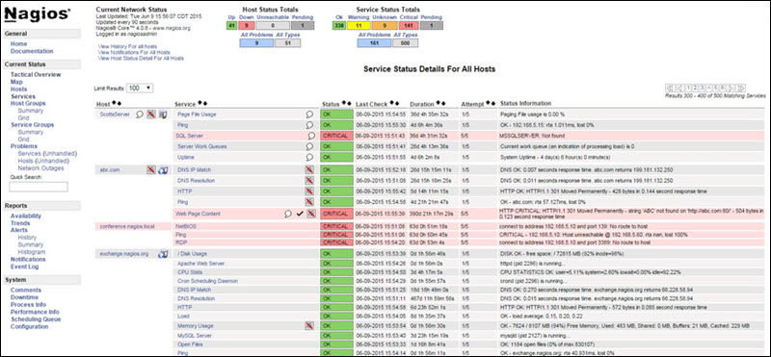The width and height of the screenshot is (771, 357).
Task: Click the comment icon next to ScottsServer host
Action: click(140, 114)
